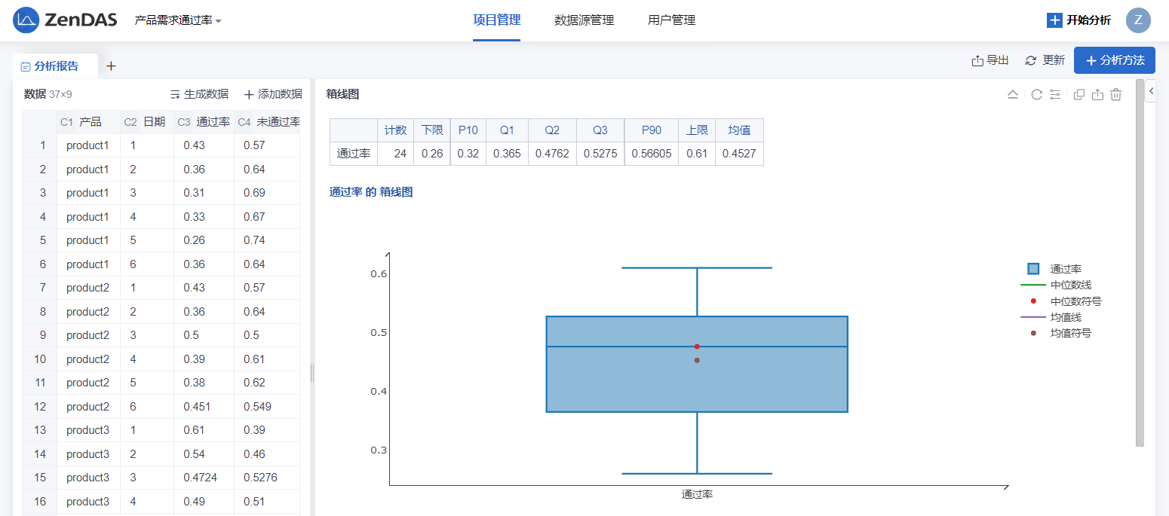1169x516 pixels.
Task: Click the 下限 header in statistics table
Action: coord(432,130)
